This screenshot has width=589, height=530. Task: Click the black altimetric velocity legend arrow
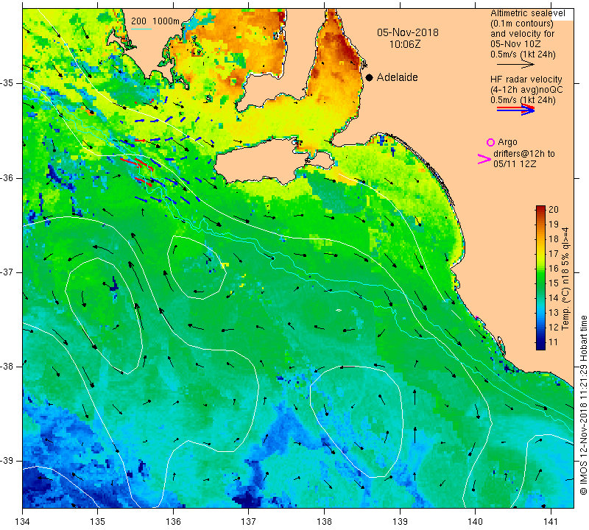point(515,65)
